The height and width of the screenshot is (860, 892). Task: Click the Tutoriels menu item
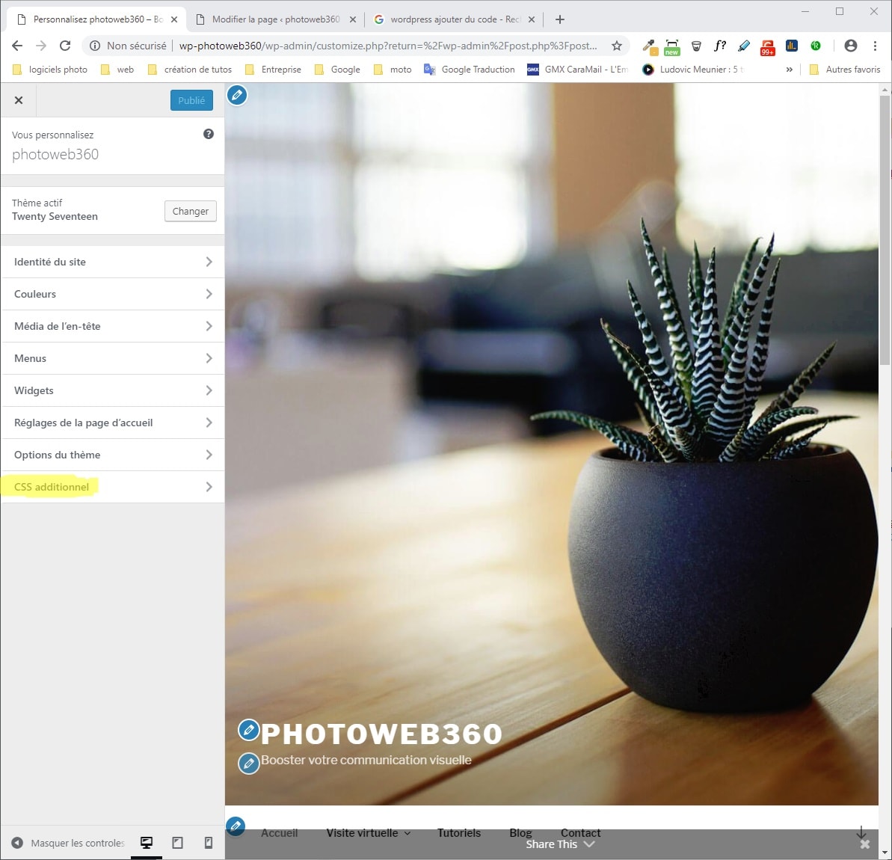click(x=459, y=832)
